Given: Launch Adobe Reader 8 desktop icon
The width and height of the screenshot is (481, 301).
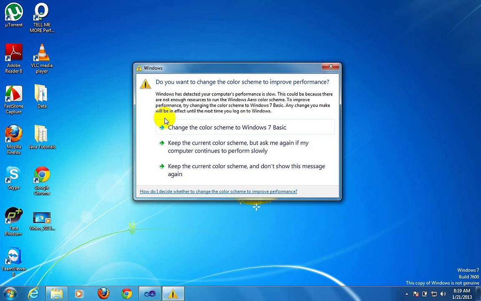Looking at the screenshot, I should 14,58.
